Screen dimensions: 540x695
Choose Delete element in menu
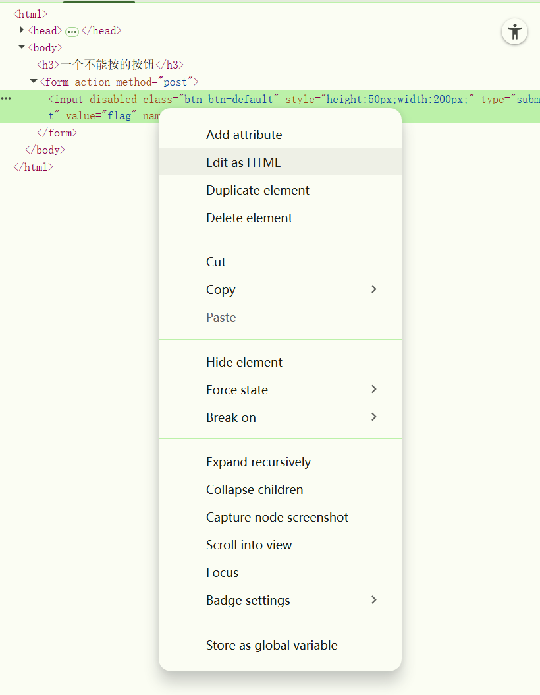(x=249, y=218)
